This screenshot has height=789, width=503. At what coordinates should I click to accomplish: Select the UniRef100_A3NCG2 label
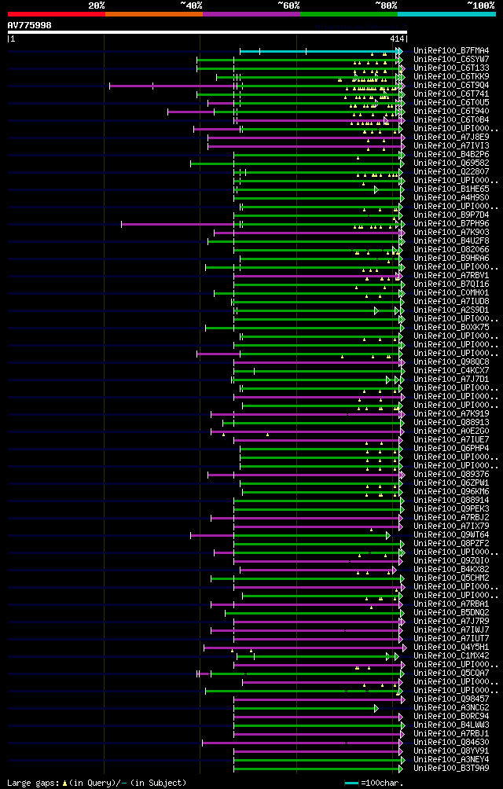click(450, 707)
